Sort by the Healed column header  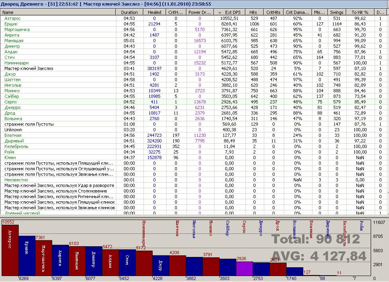pos(155,12)
